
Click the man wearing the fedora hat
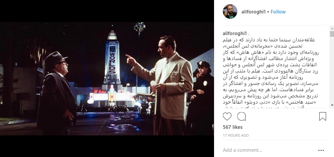tap(56, 94)
